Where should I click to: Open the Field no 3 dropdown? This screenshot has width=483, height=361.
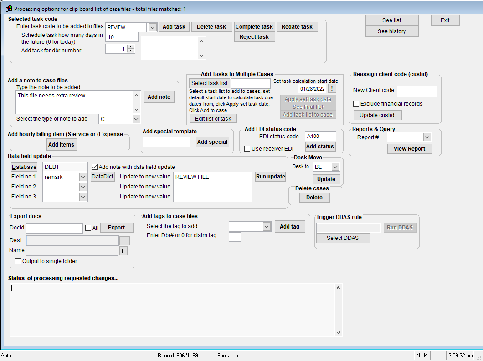pos(83,197)
